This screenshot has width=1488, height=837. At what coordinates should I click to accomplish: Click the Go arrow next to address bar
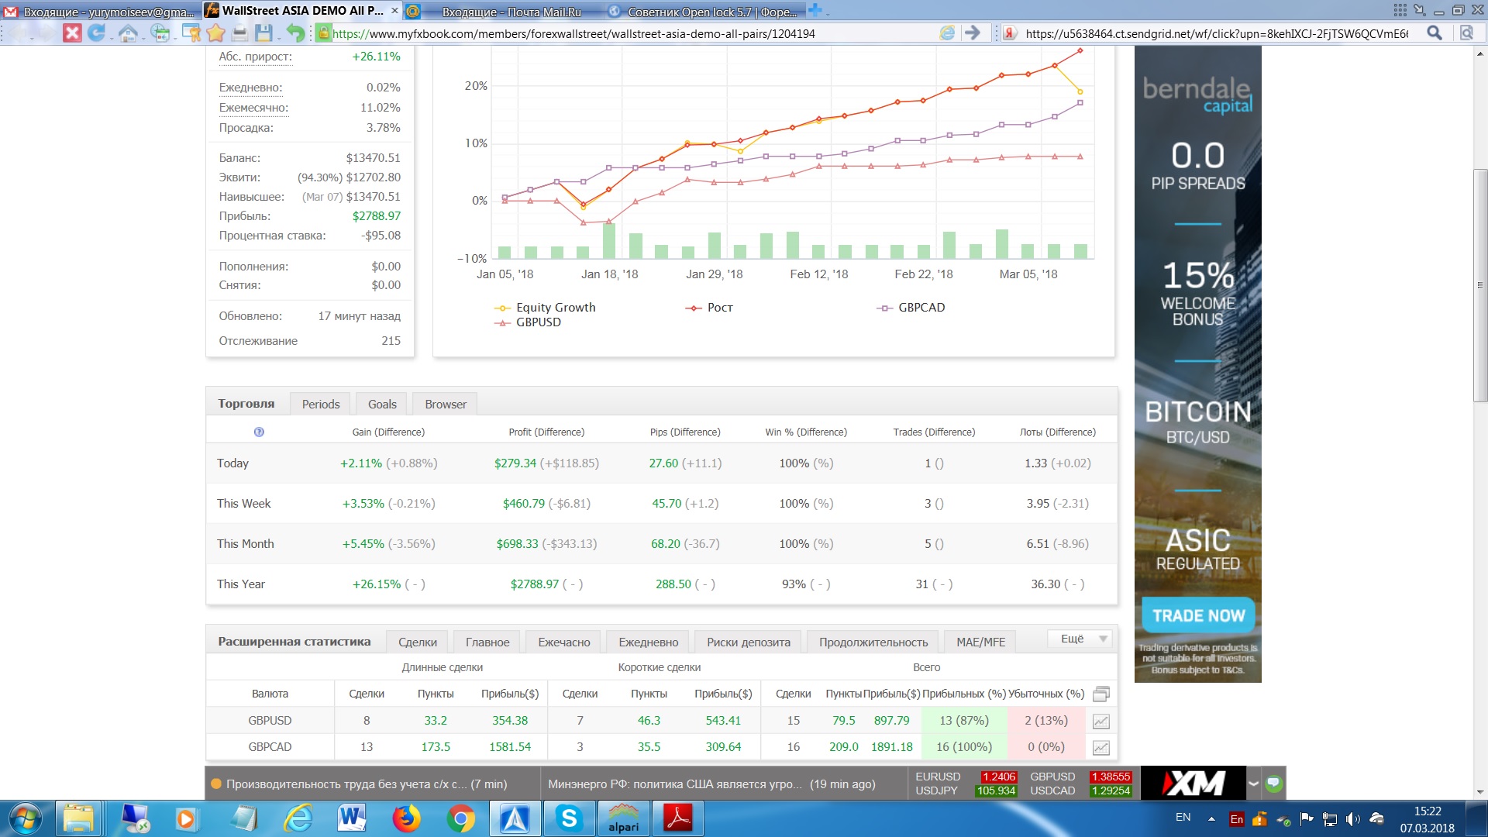pos(973,33)
